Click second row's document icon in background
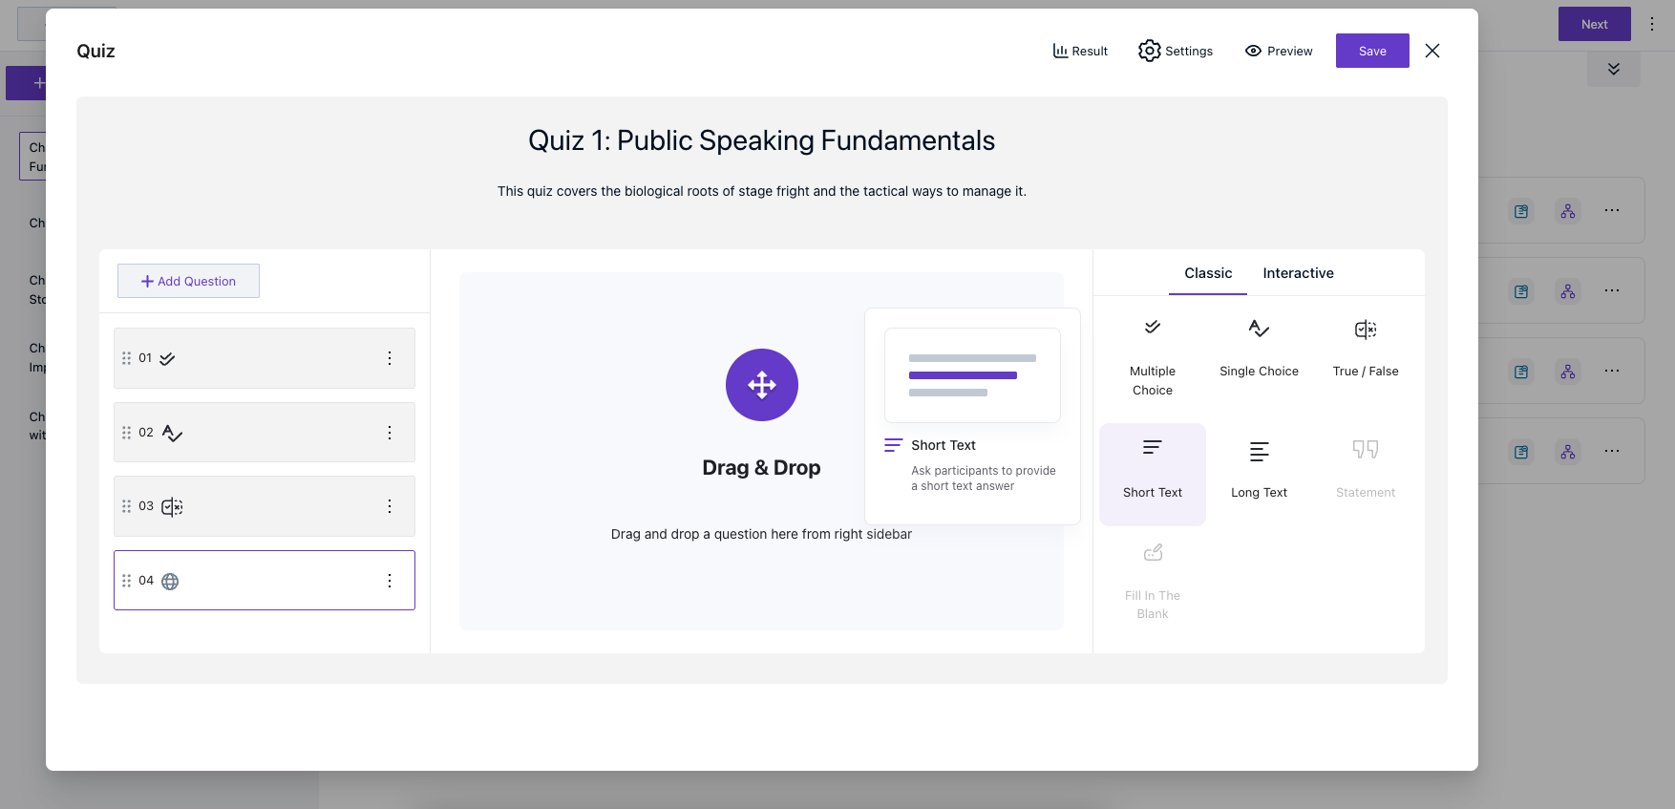The width and height of the screenshot is (1675, 809). [x=1521, y=291]
